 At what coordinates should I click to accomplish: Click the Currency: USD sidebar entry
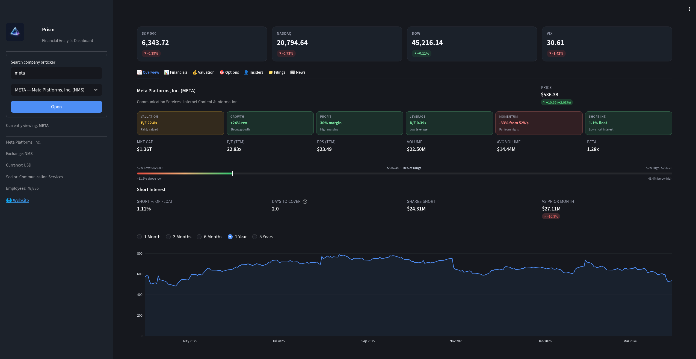point(19,165)
